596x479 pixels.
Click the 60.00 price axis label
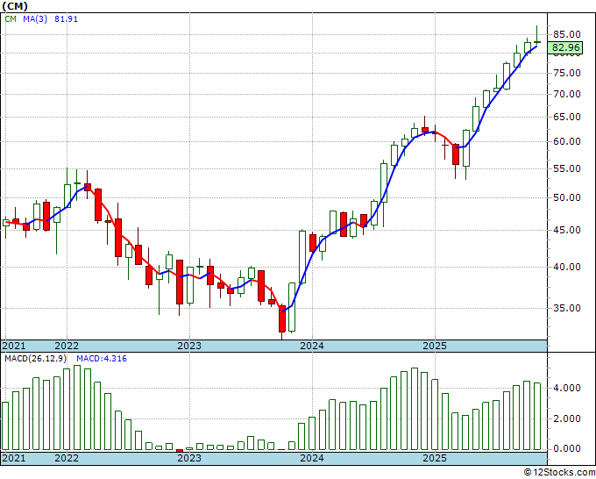tap(566, 141)
